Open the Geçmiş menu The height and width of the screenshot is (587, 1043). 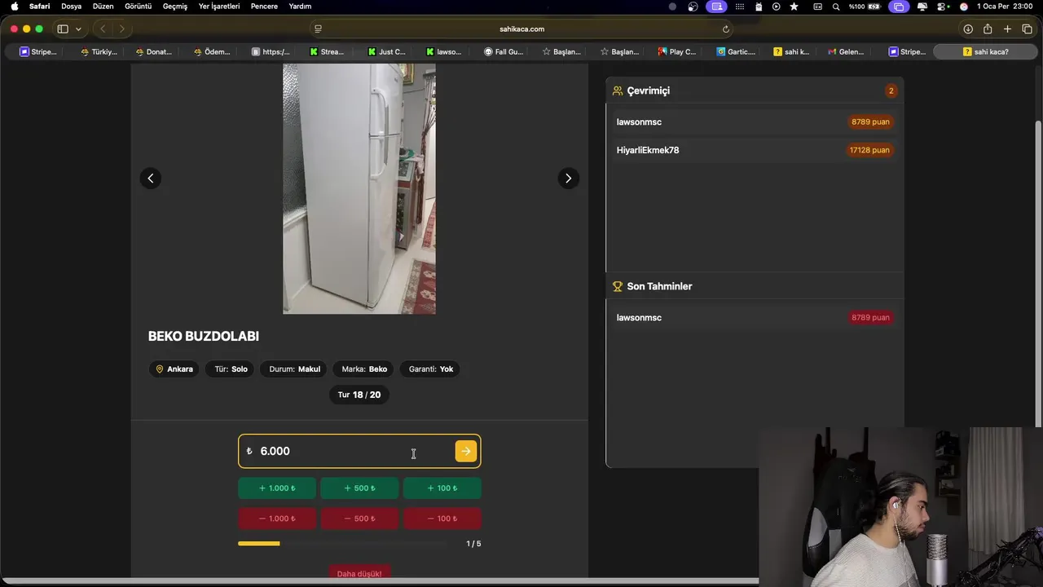[x=175, y=6]
